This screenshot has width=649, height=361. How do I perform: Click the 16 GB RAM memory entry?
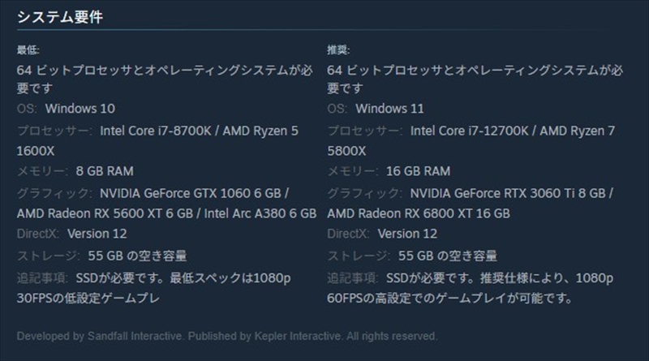click(x=416, y=171)
